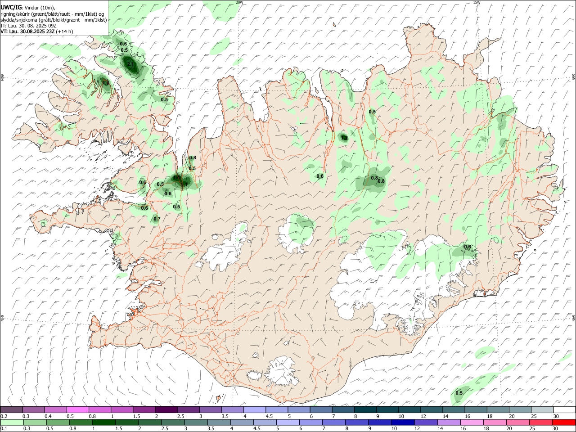The height and width of the screenshot is (432, 576).
Task: Click the 12 label in the top legend row
Action: point(423,416)
